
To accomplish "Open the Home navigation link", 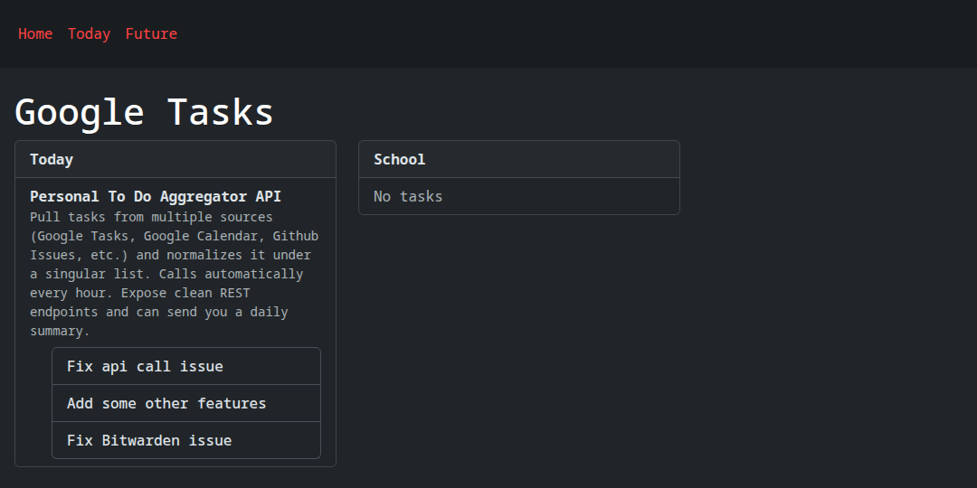I will 35,33.
